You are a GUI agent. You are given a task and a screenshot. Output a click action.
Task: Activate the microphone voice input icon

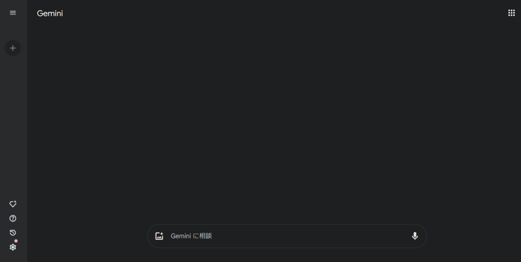tap(415, 236)
